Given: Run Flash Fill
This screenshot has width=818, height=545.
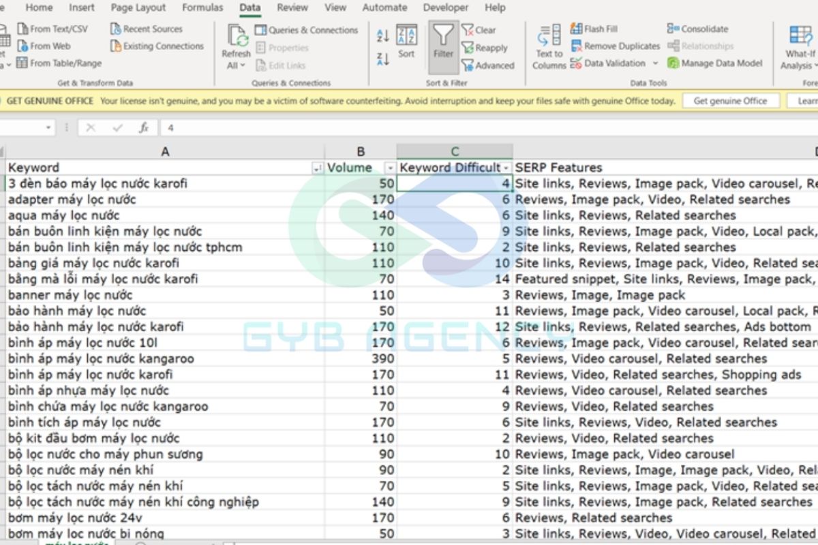Looking at the screenshot, I should tap(594, 29).
